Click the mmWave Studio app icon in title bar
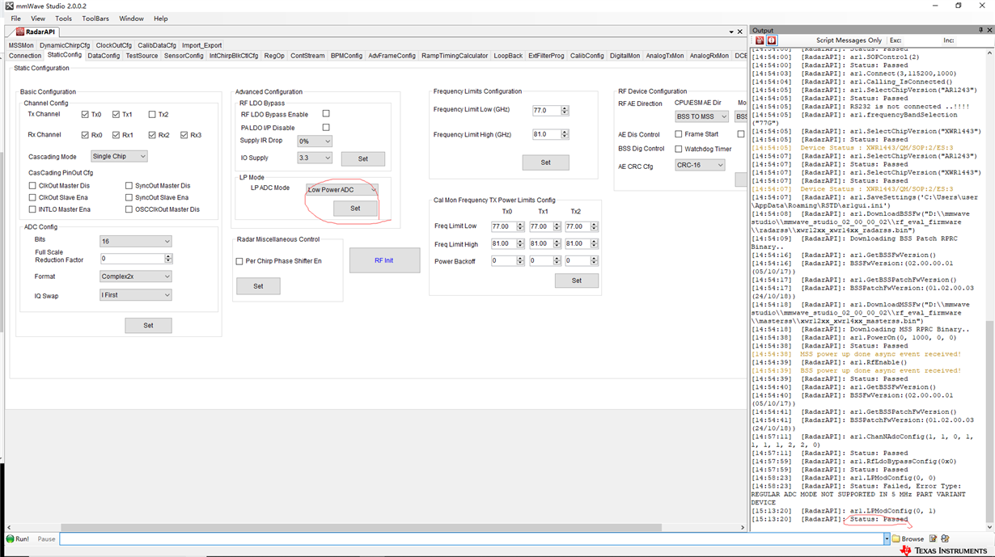This screenshot has height=557, width=995. (9, 6)
